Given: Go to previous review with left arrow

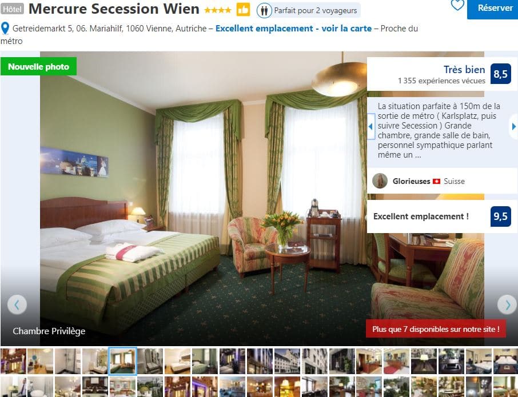Looking at the screenshot, I should point(370,126).
